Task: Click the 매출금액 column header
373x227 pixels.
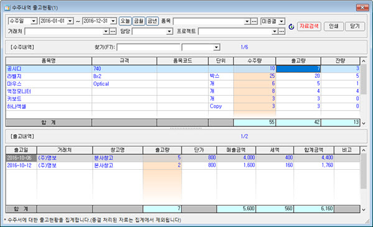Action: [x=236, y=150]
